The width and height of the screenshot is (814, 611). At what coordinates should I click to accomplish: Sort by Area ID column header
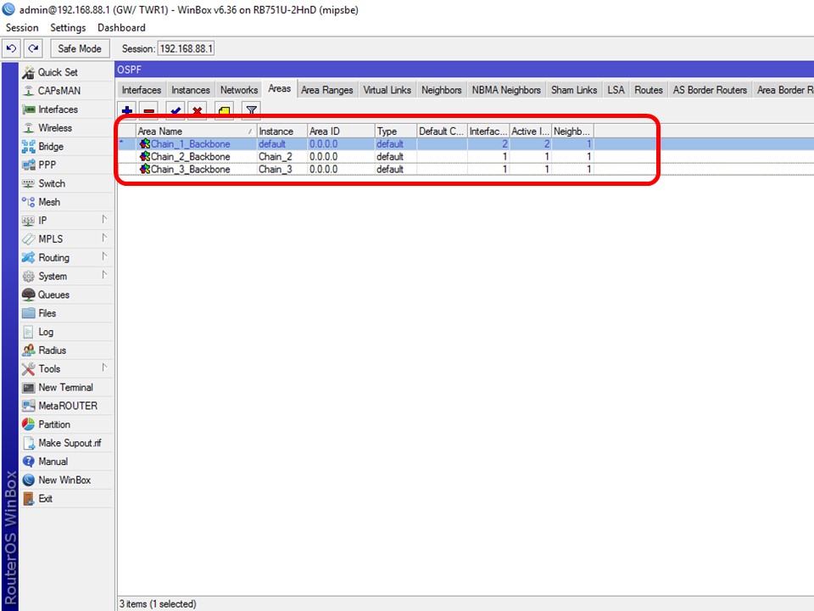pos(341,132)
